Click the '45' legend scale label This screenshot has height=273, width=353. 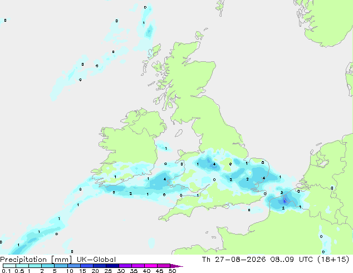pos(159,271)
